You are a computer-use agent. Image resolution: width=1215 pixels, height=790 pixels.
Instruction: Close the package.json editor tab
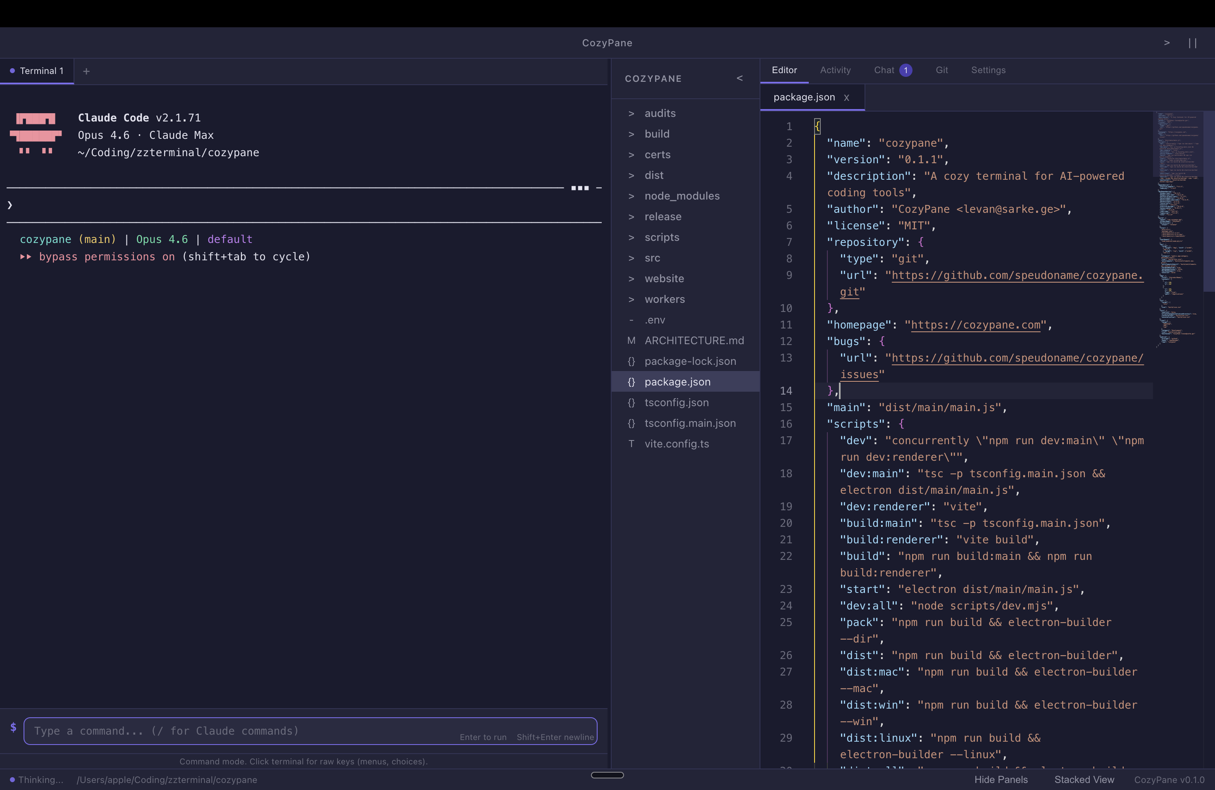847,97
